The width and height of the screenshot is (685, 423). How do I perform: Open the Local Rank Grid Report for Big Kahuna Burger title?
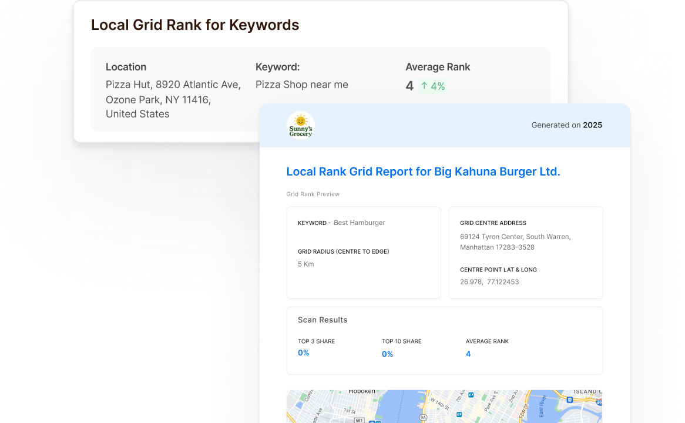coord(423,172)
